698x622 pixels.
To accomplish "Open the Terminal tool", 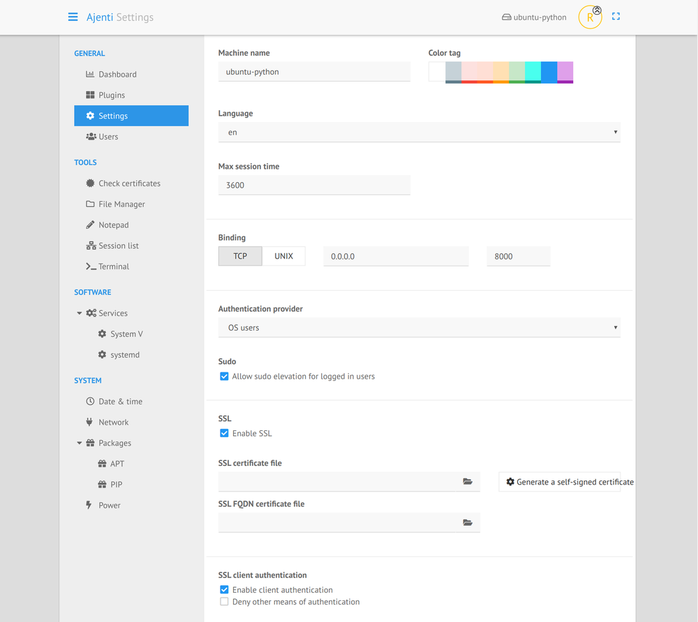I will point(114,266).
